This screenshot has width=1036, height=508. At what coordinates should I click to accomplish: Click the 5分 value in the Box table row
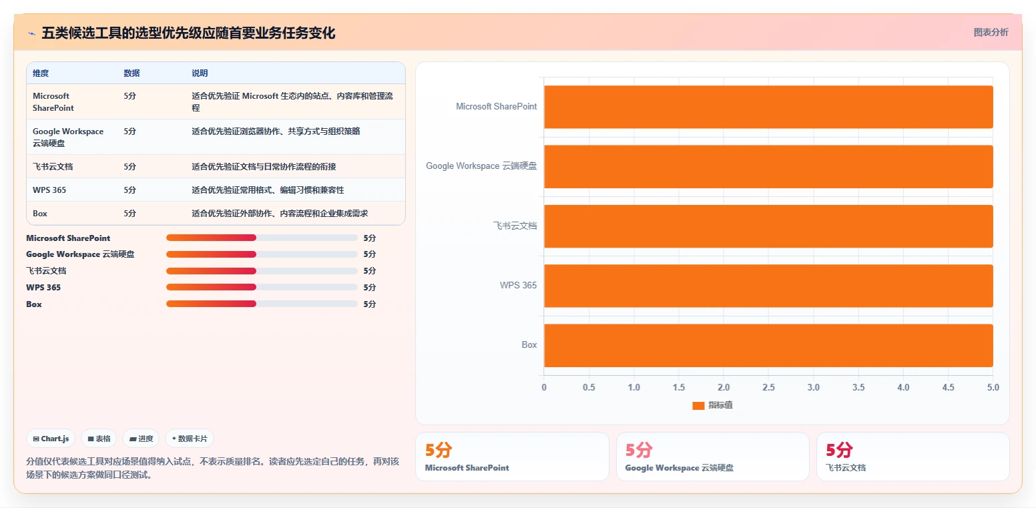click(130, 213)
